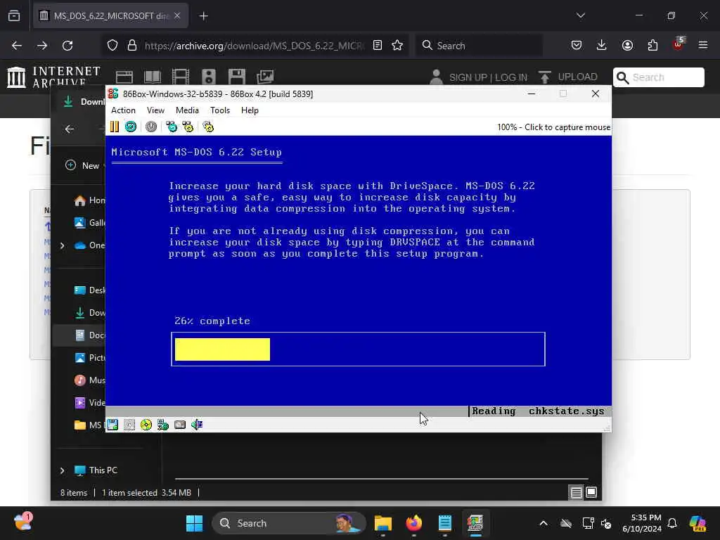
Task: Click the hard disk status bar icon
Action: [x=180, y=425]
